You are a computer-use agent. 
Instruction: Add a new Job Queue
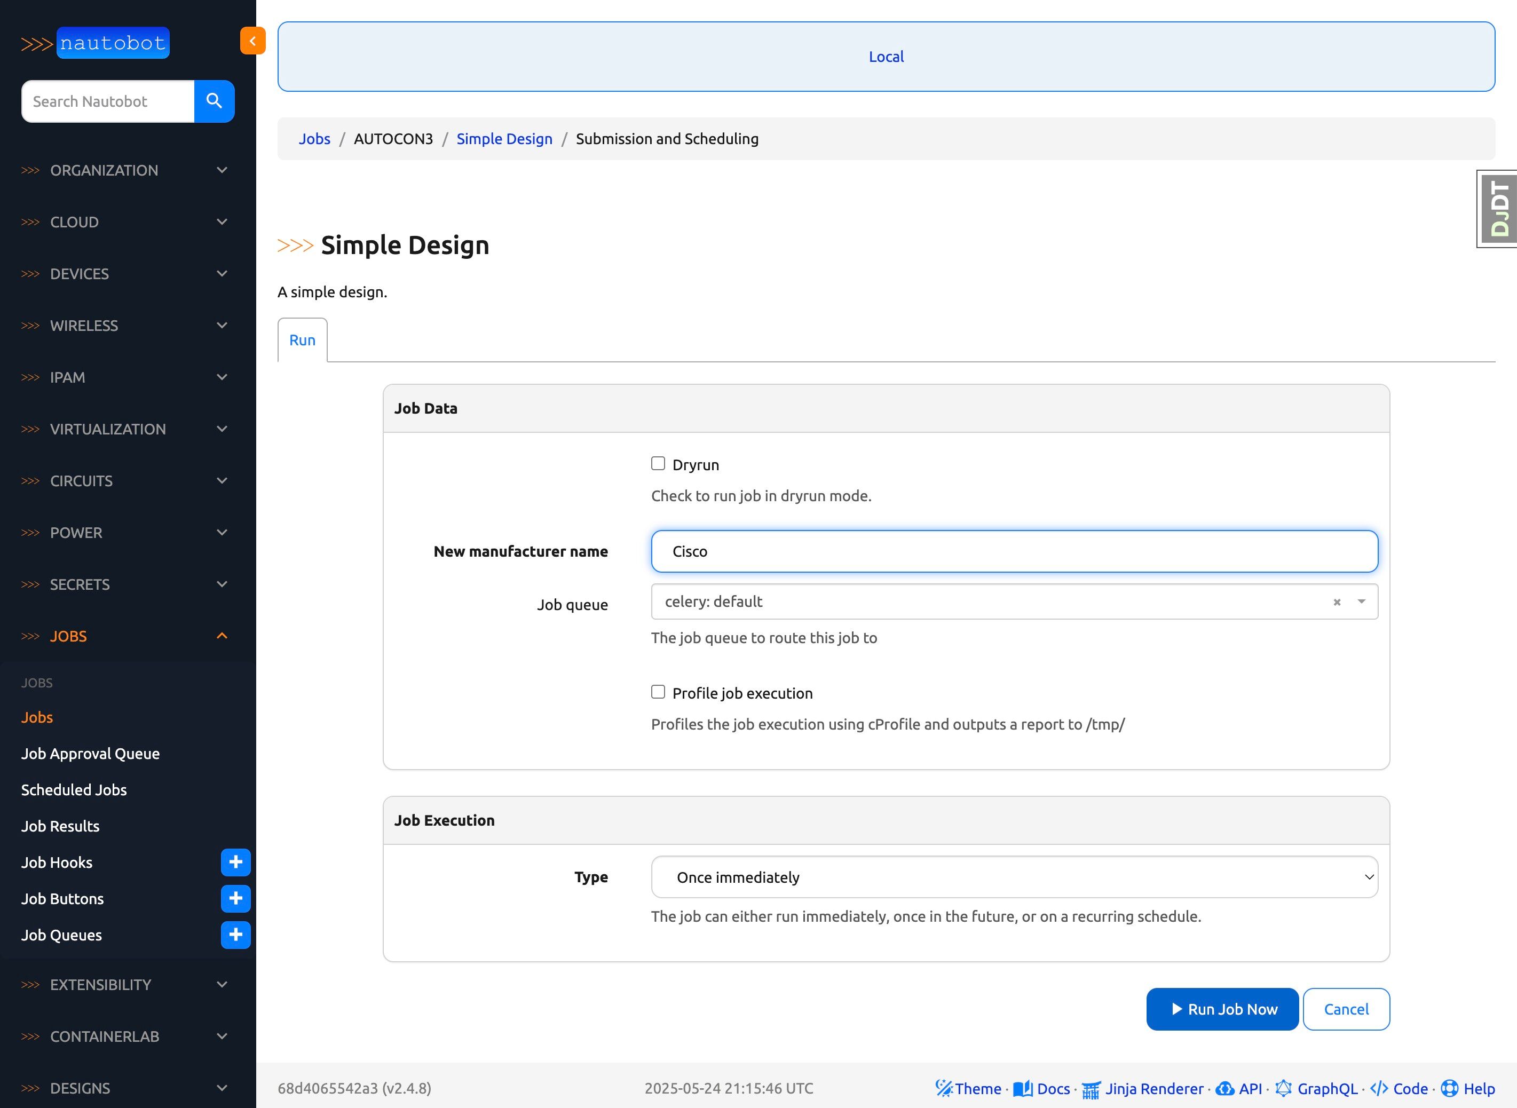tap(235, 935)
